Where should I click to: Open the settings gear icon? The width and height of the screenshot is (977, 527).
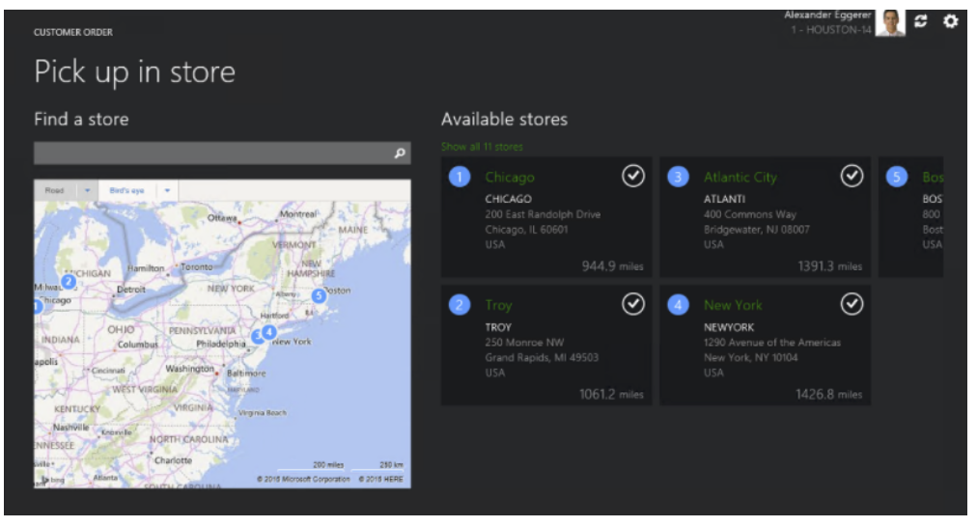click(950, 22)
